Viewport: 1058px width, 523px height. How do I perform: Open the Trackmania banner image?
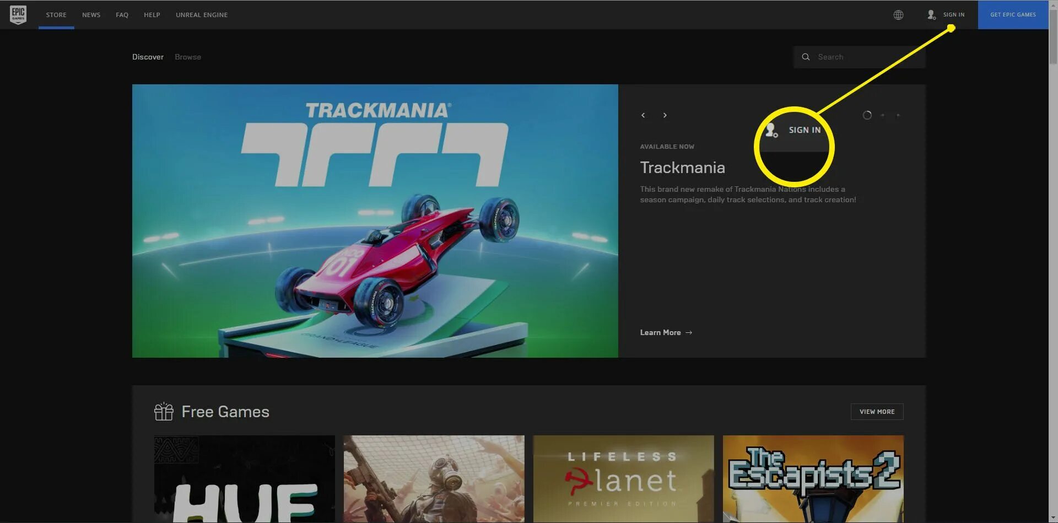click(375, 221)
